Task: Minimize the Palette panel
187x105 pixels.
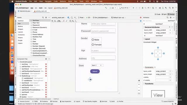Action: tap(49, 17)
